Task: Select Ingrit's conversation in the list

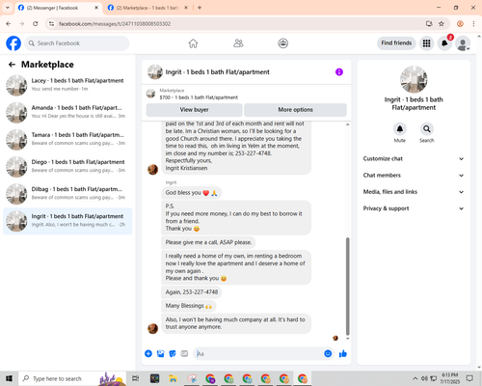Action: click(x=67, y=221)
